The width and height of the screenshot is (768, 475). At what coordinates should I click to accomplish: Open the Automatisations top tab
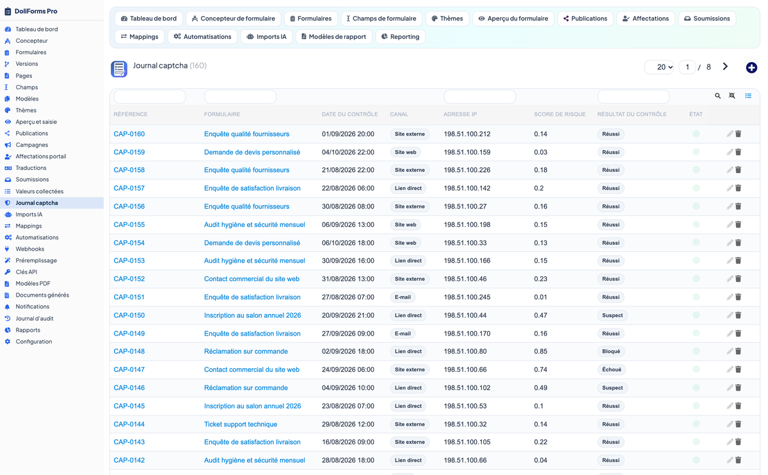coord(202,37)
